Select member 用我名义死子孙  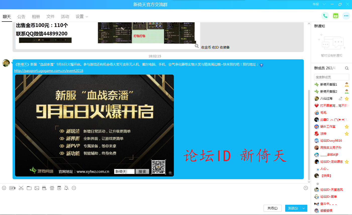click(x=331, y=148)
